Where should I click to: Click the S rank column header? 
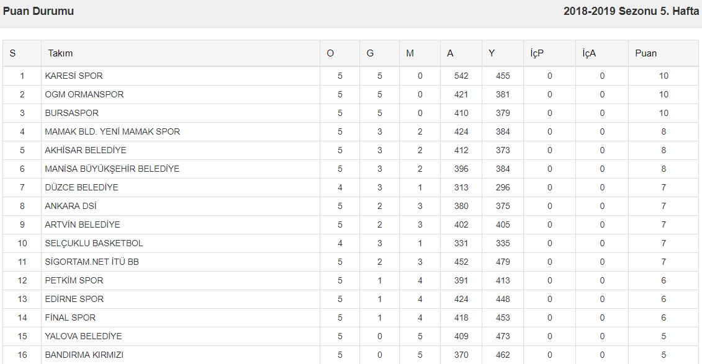tap(12, 53)
